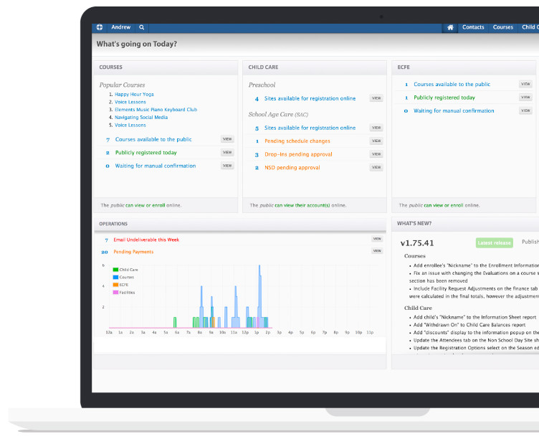Open Elements Music Piano Keyboard Club link
Viewport: 539px width, 439px height.
[156, 110]
